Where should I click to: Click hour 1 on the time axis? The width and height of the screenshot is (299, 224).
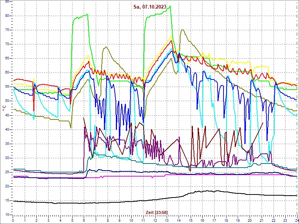(25, 220)
